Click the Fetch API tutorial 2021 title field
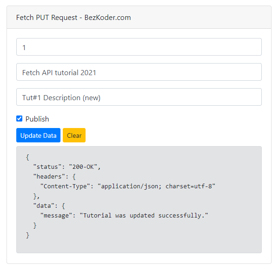 pyautogui.click(x=139, y=72)
